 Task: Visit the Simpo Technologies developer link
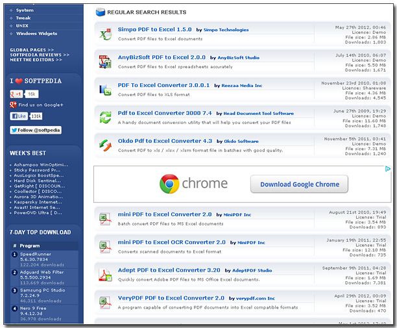226,30
